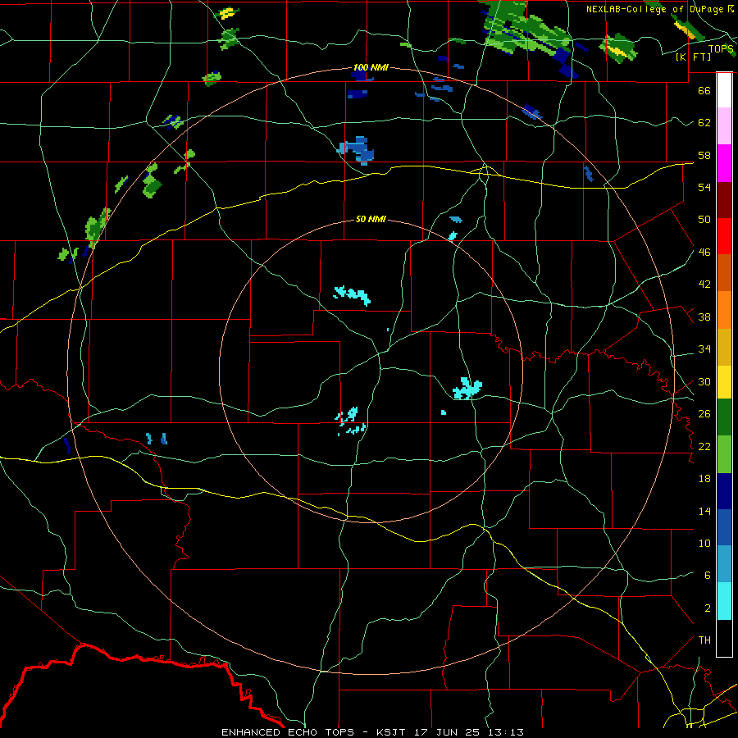Click the 'TH' legend label
Viewport: 738px width, 738px height.
click(x=704, y=640)
